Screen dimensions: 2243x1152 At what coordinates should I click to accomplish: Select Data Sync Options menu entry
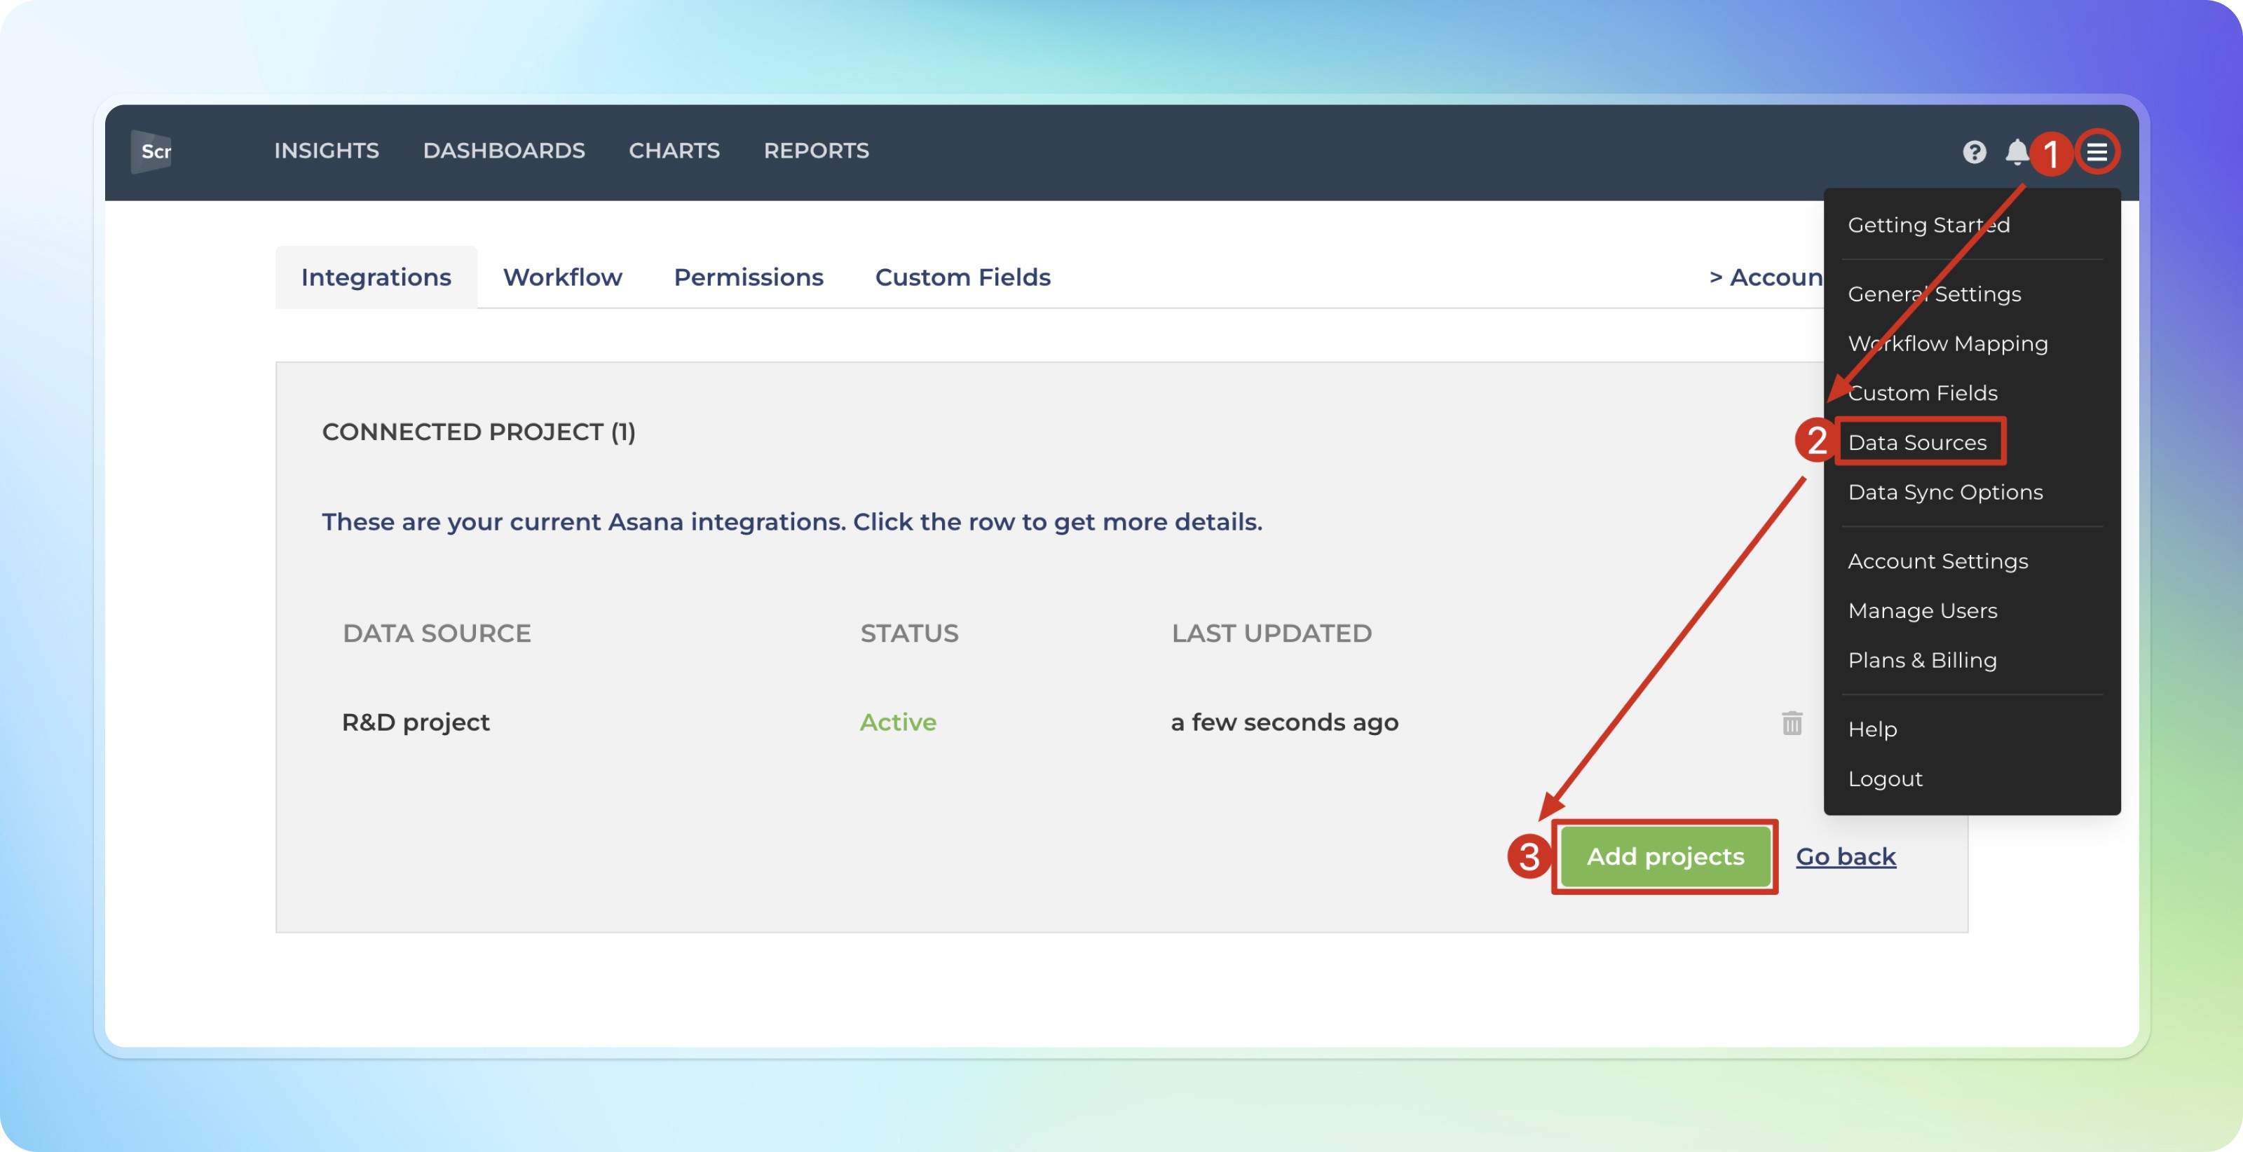1944,492
